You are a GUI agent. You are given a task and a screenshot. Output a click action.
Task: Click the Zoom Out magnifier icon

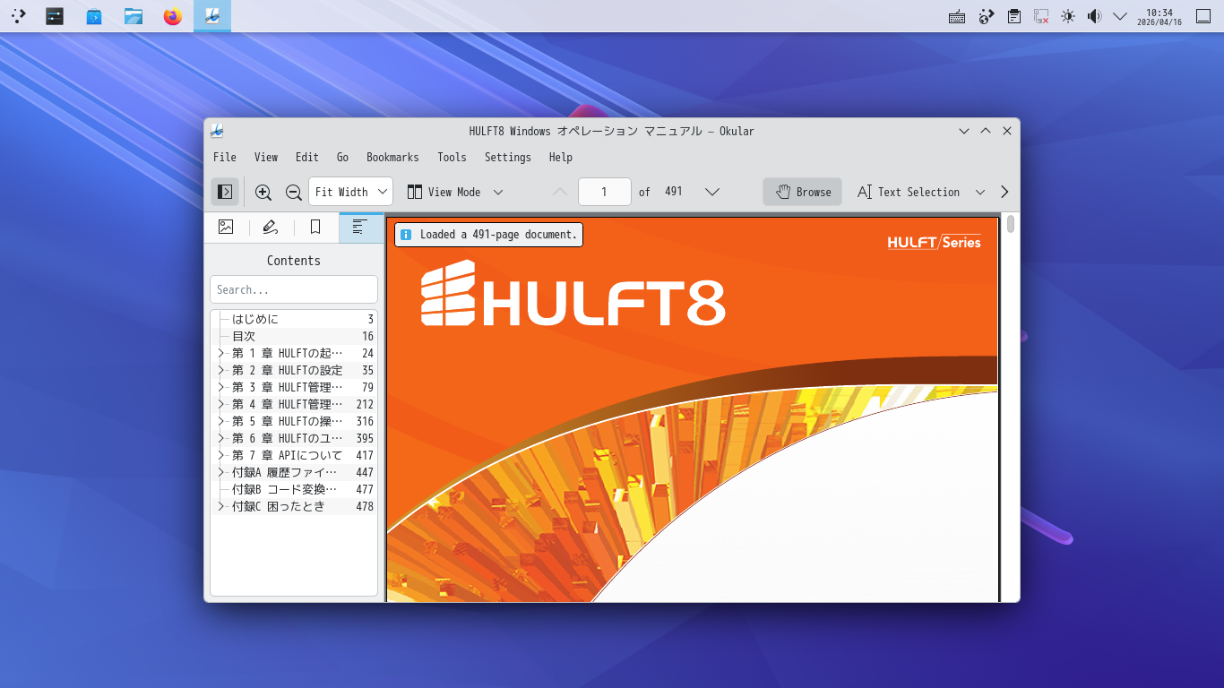293,192
